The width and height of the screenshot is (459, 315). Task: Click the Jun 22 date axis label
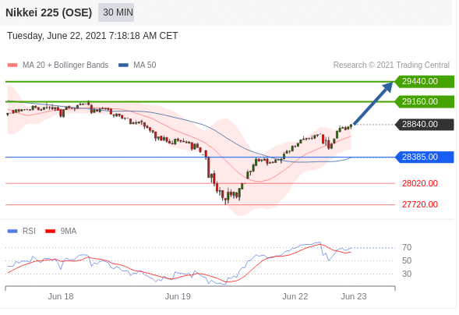(x=295, y=296)
